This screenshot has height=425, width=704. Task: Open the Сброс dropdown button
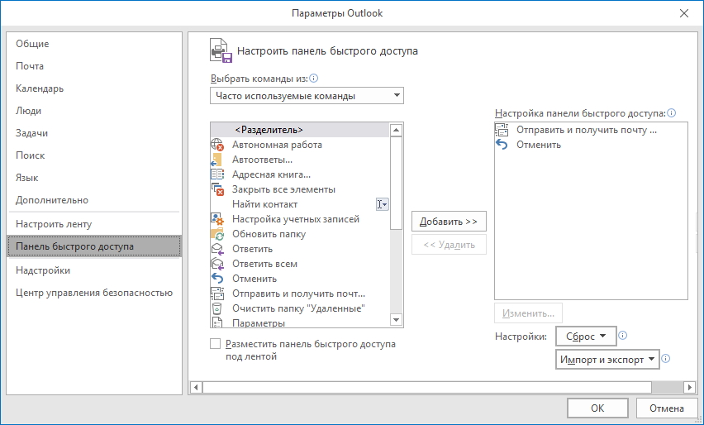(x=586, y=336)
